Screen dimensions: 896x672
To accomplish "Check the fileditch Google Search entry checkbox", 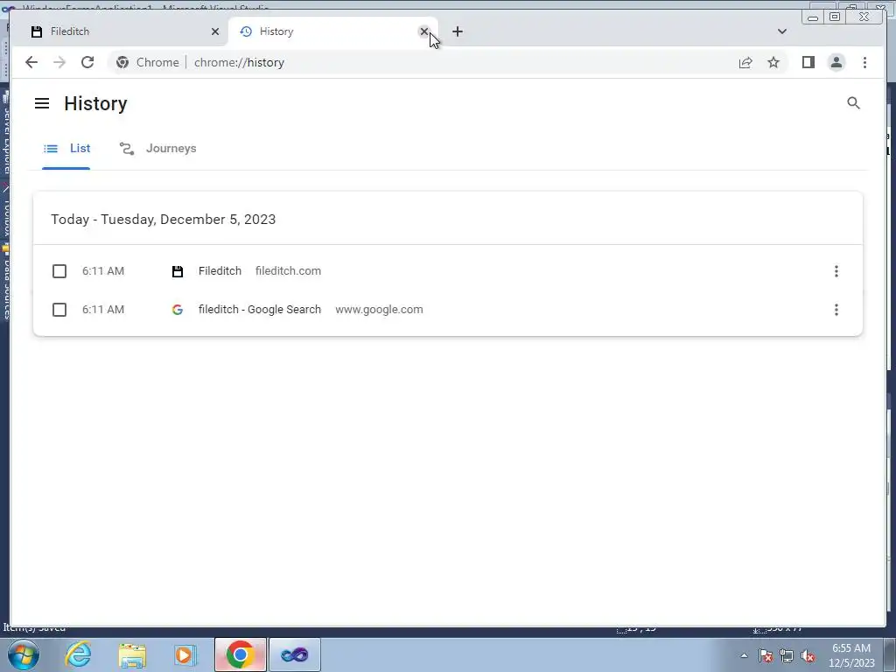I will coord(59,310).
